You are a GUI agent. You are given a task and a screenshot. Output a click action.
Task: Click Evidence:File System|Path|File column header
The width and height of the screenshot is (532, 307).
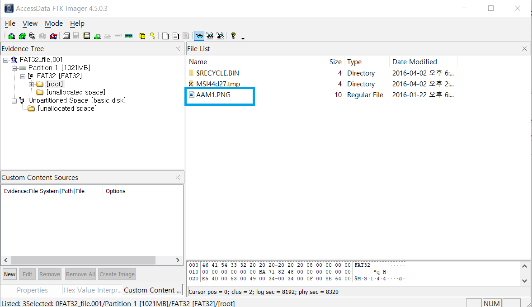[52, 191]
